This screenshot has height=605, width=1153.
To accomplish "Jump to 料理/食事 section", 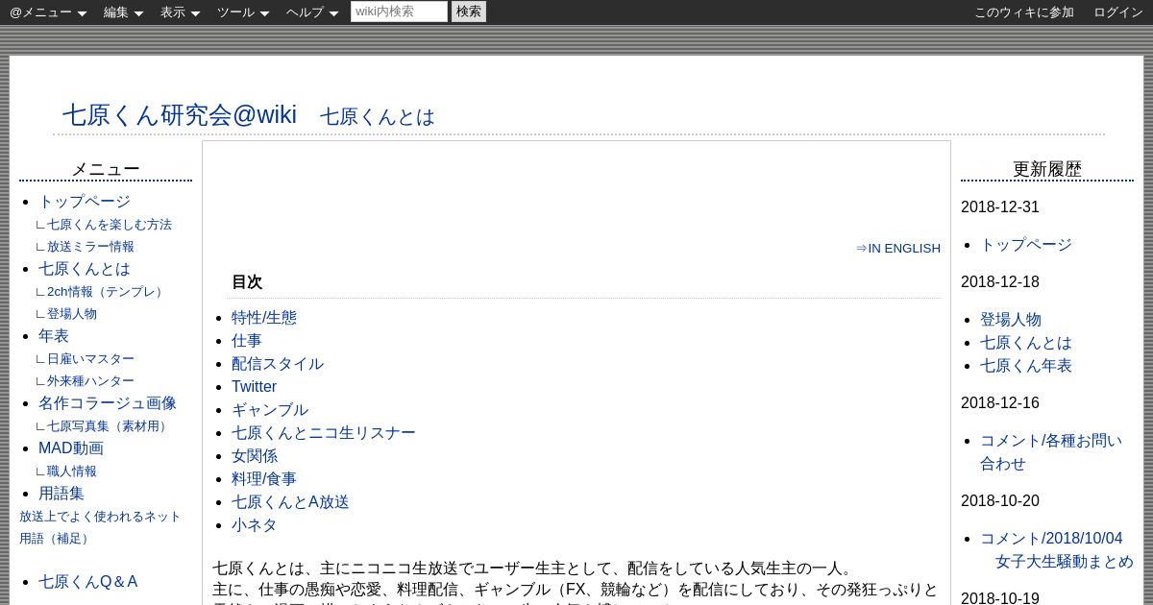I will tap(264, 479).
